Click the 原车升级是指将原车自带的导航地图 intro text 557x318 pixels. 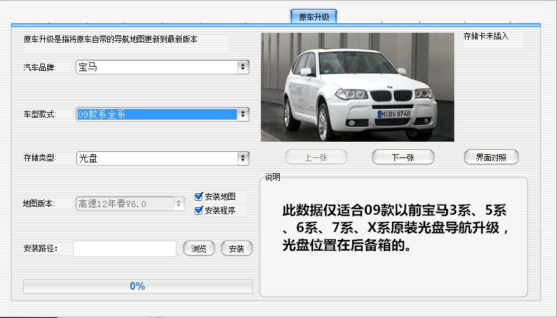pyautogui.click(x=110, y=40)
